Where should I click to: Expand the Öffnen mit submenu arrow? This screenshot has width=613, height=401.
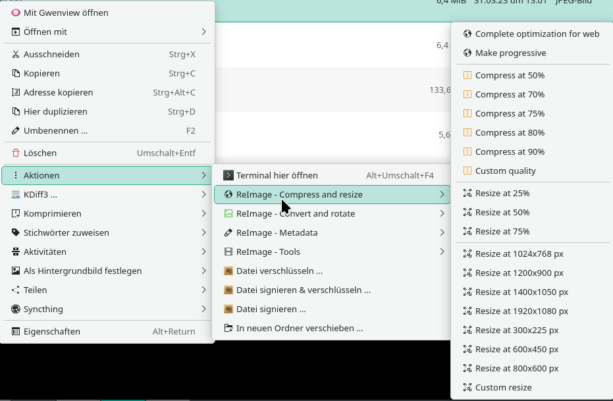pos(204,32)
